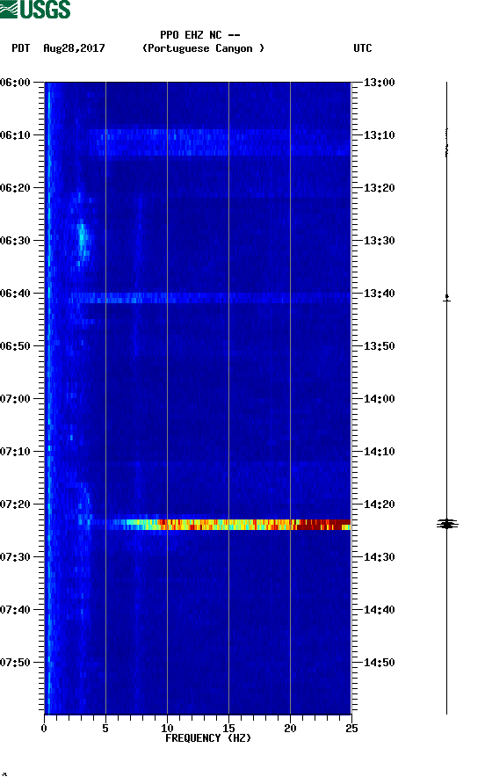Click the '06:30' PDT time label
The image size is (485, 784).
pos(16,241)
